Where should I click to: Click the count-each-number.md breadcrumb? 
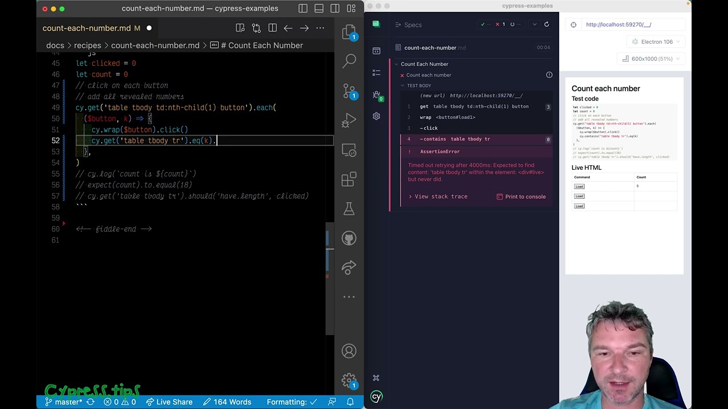[155, 45]
